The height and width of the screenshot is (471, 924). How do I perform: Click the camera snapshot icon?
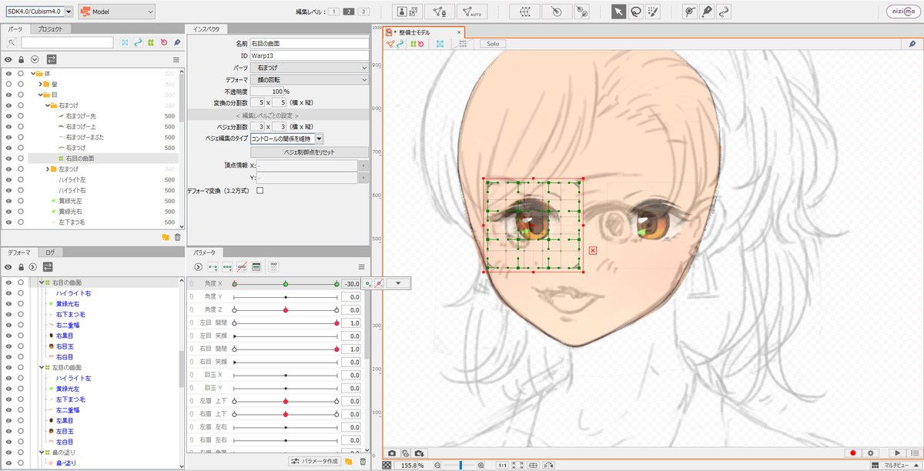(x=392, y=454)
